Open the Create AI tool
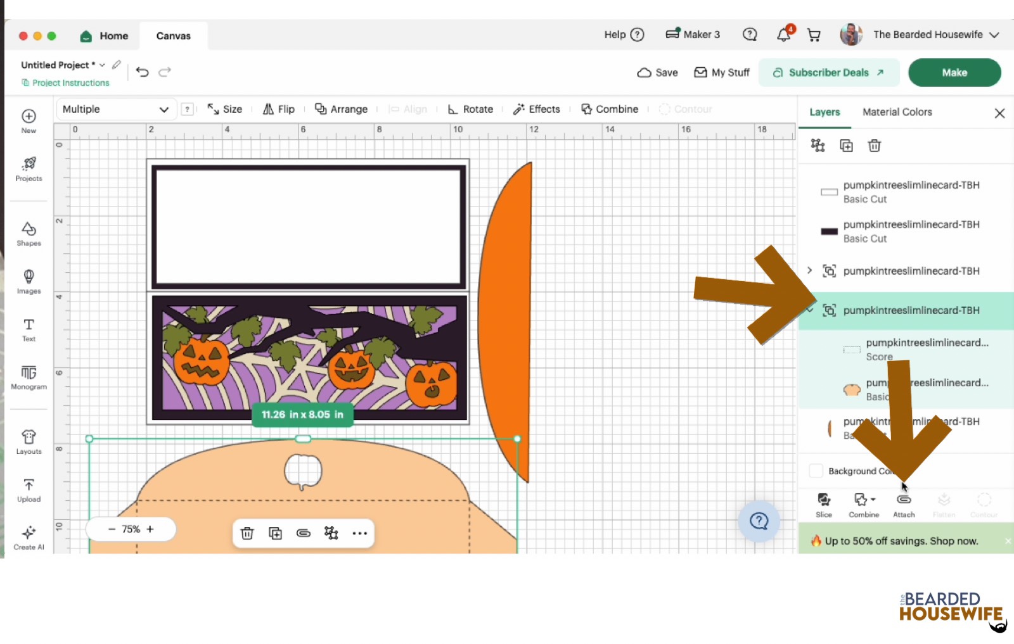The height and width of the screenshot is (644, 1014). [x=29, y=538]
